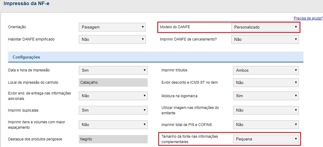The image size is (323, 147).
Task: Expand the Habilitar DANFE simplificado dropdown
Action: tap(112, 39)
